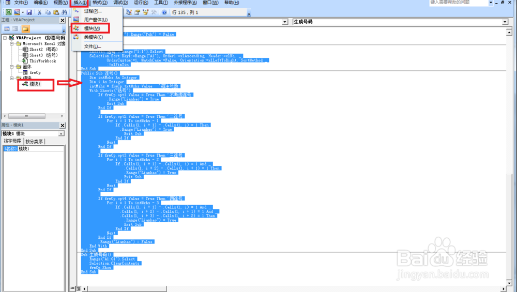517x292 pixels.
Task: Collapse the Microsoft Excel objects folder
Action: pos(11,43)
